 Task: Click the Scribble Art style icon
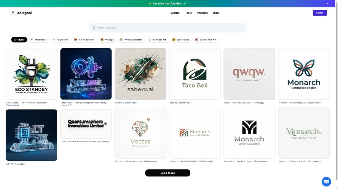150,40
